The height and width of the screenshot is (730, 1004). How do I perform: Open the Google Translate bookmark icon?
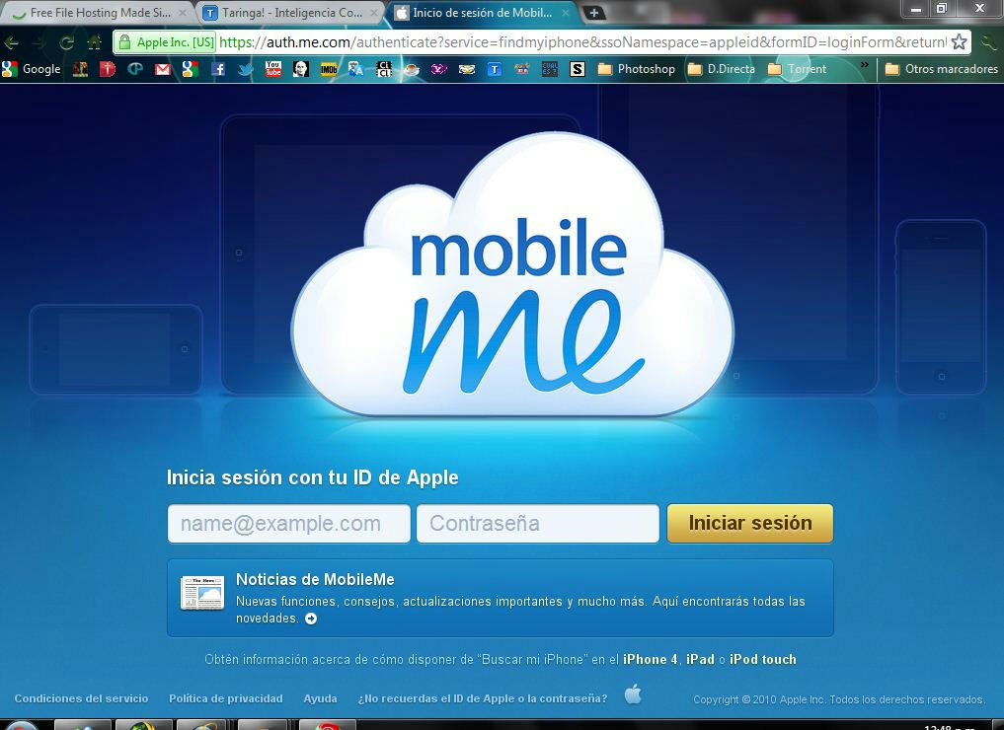(x=356, y=69)
